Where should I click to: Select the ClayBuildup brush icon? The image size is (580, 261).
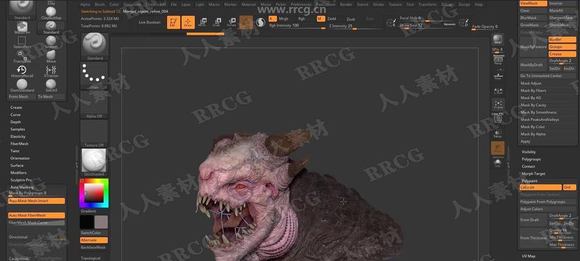coord(51,12)
